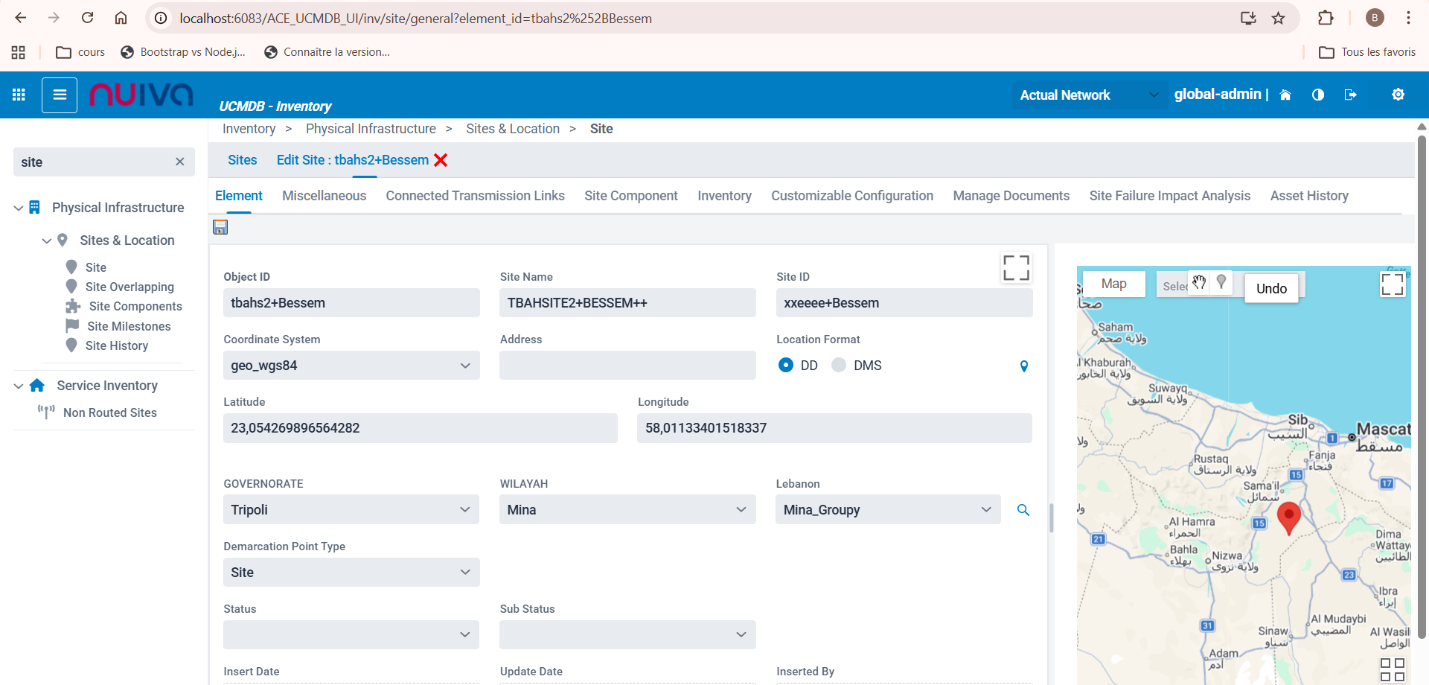Close the Edit Site tab with red X
The width and height of the screenshot is (1429, 685).
pos(441,160)
